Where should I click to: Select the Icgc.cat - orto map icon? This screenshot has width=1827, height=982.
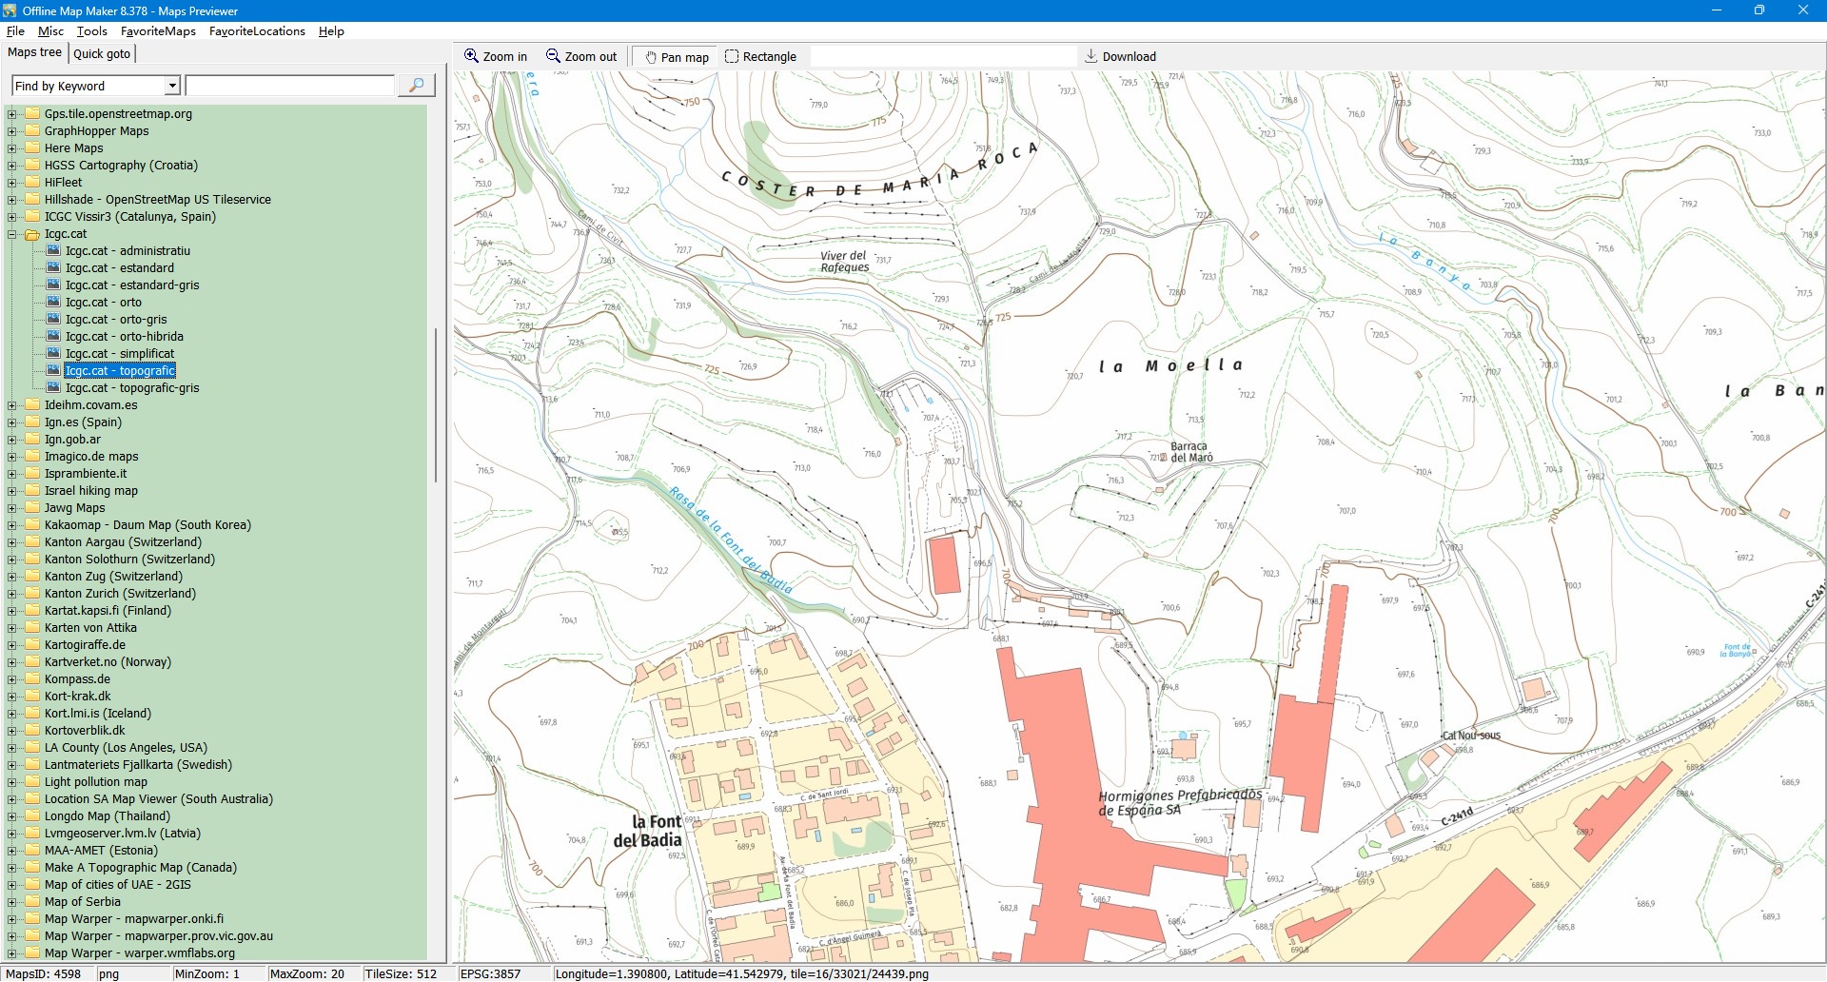tap(53, 303)
